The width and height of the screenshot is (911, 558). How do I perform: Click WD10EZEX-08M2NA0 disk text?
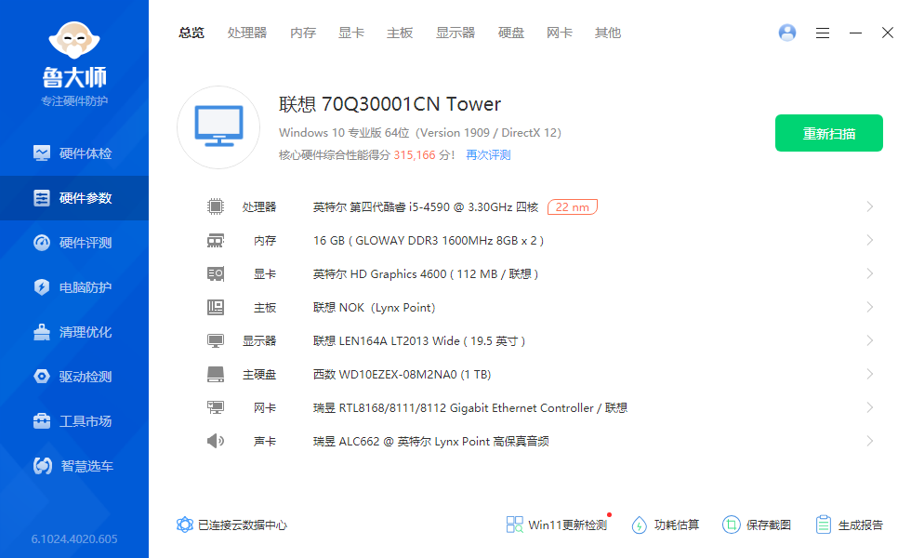(x=402, y=374)
